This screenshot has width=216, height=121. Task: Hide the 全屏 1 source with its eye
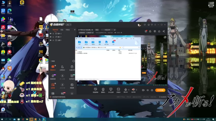(50, 40)
